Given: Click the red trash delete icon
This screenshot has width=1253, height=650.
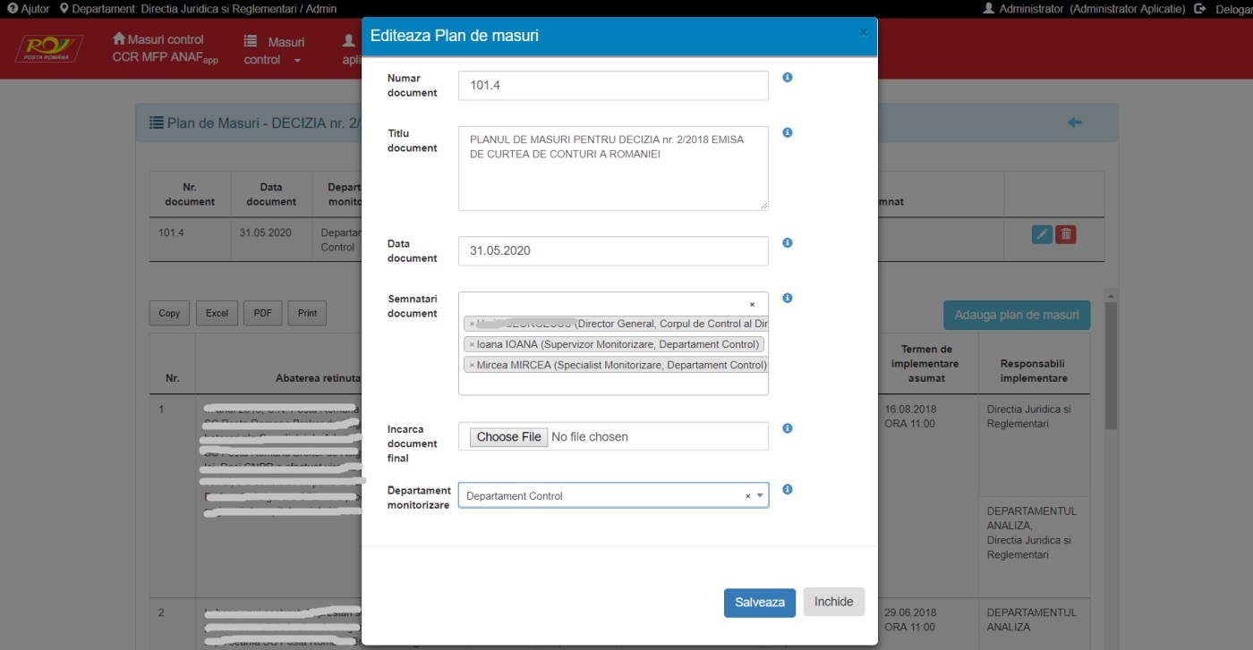Looking at the screenshot, I should (x=1065, y=234).
